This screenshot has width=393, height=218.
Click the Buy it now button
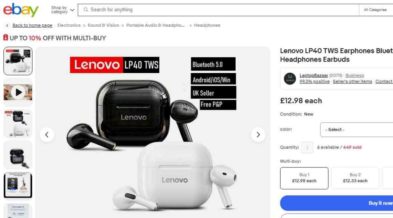337,203
